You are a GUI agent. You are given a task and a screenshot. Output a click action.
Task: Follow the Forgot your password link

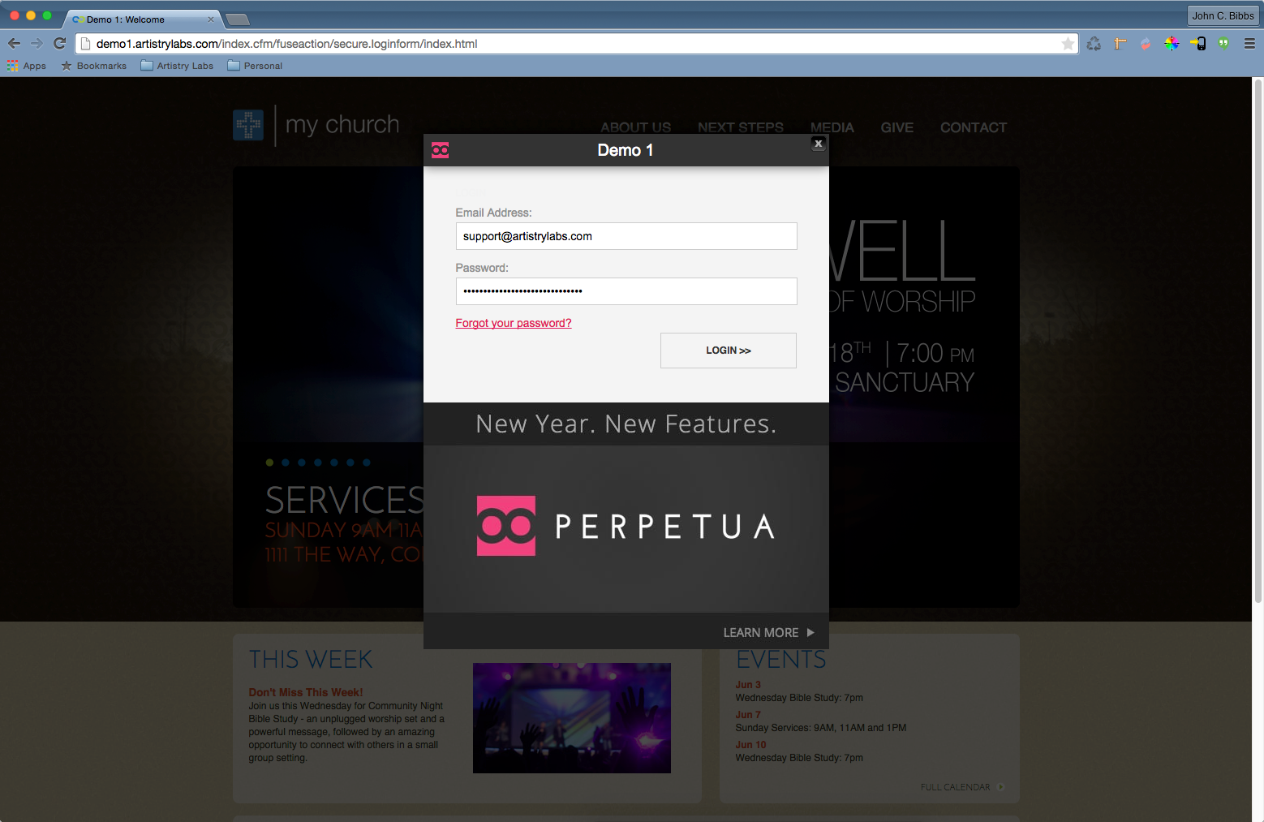(x=514, y=323)
